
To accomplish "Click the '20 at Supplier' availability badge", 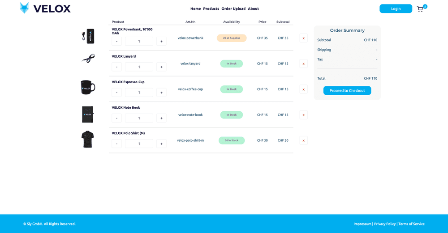I will click(232, 38).
